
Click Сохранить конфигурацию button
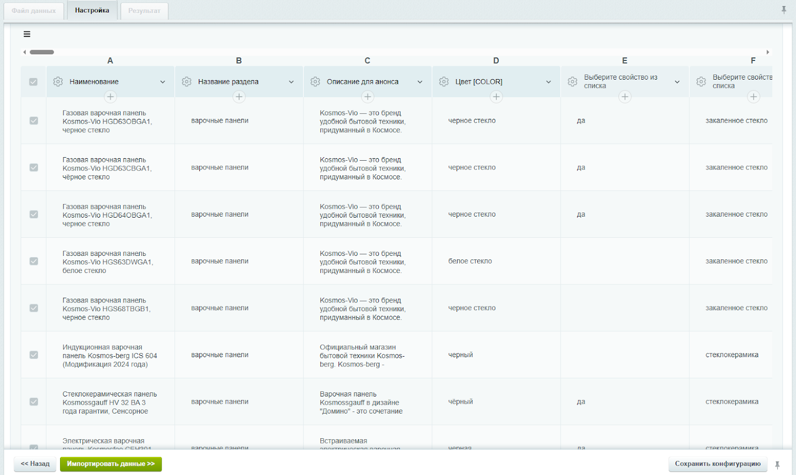[x=718, y=464]
